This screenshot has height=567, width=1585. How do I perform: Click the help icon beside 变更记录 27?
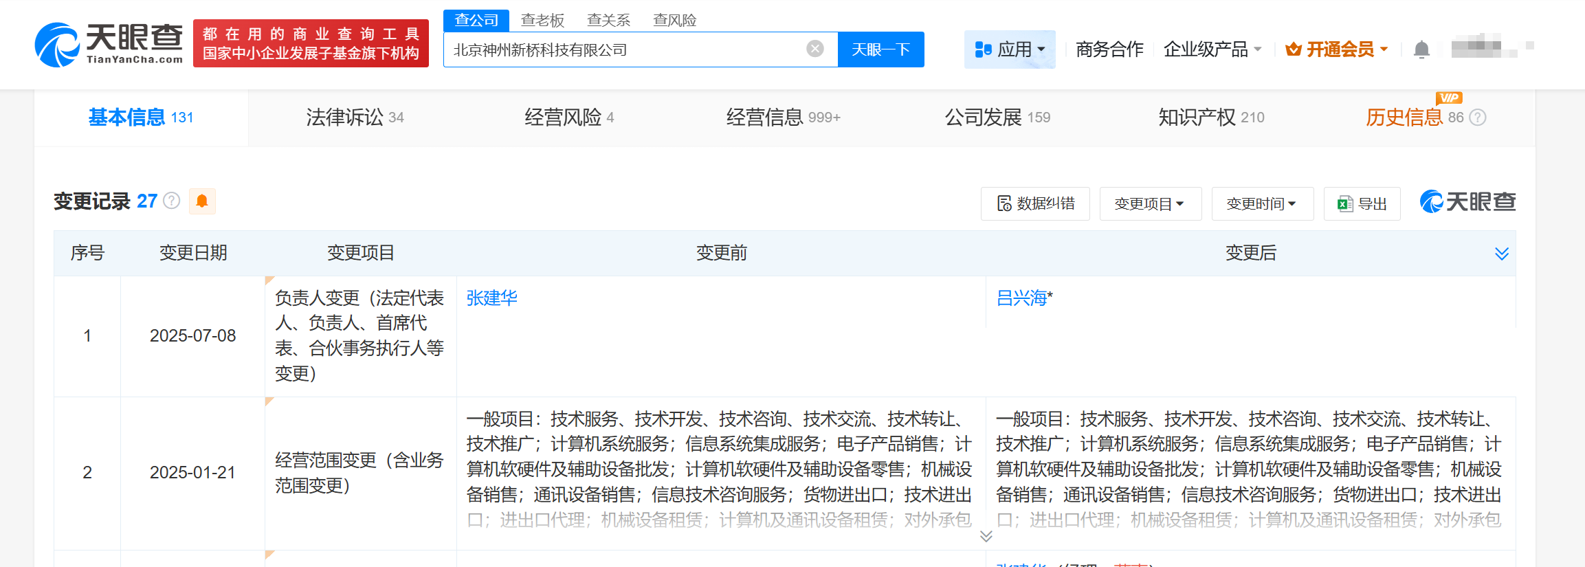pos(172,201)
